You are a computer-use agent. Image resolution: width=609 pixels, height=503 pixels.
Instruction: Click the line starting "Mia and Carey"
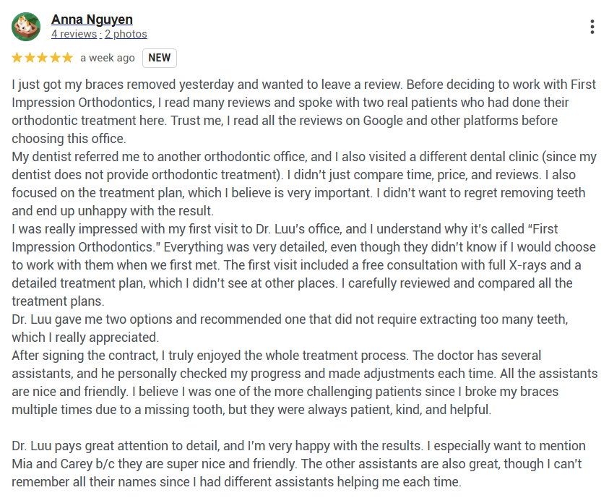tap(298, 464)
